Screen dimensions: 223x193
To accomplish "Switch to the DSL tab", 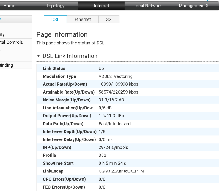I will point(55,19).
